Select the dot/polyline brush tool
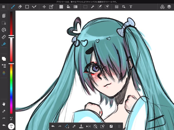 (34, 7)
